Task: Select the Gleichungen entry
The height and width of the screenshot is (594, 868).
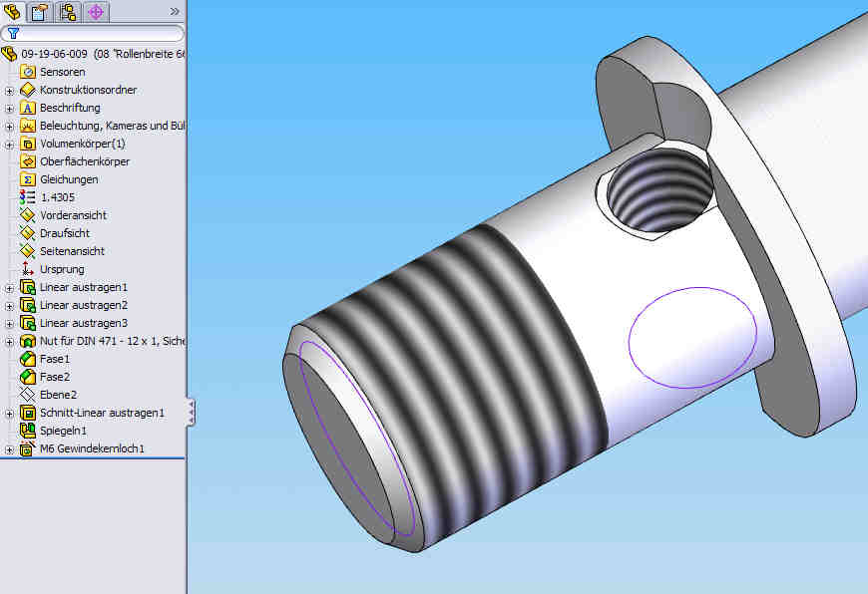Action: 69,179
